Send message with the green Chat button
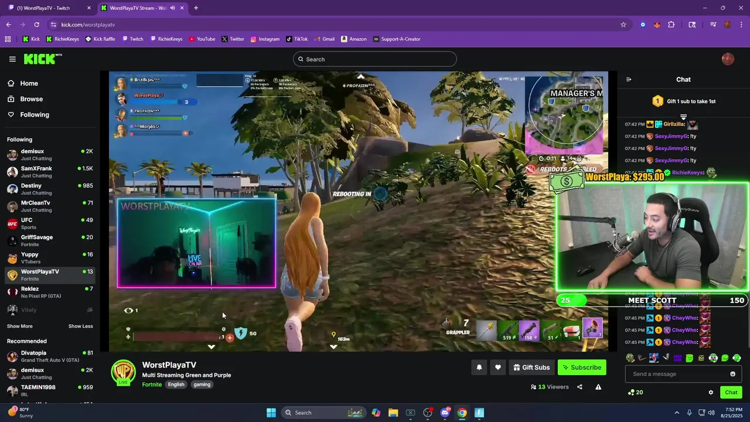Image resolution: width=750 pixels, height=422 pixels. pyautogui.click(x=731, y=393)
